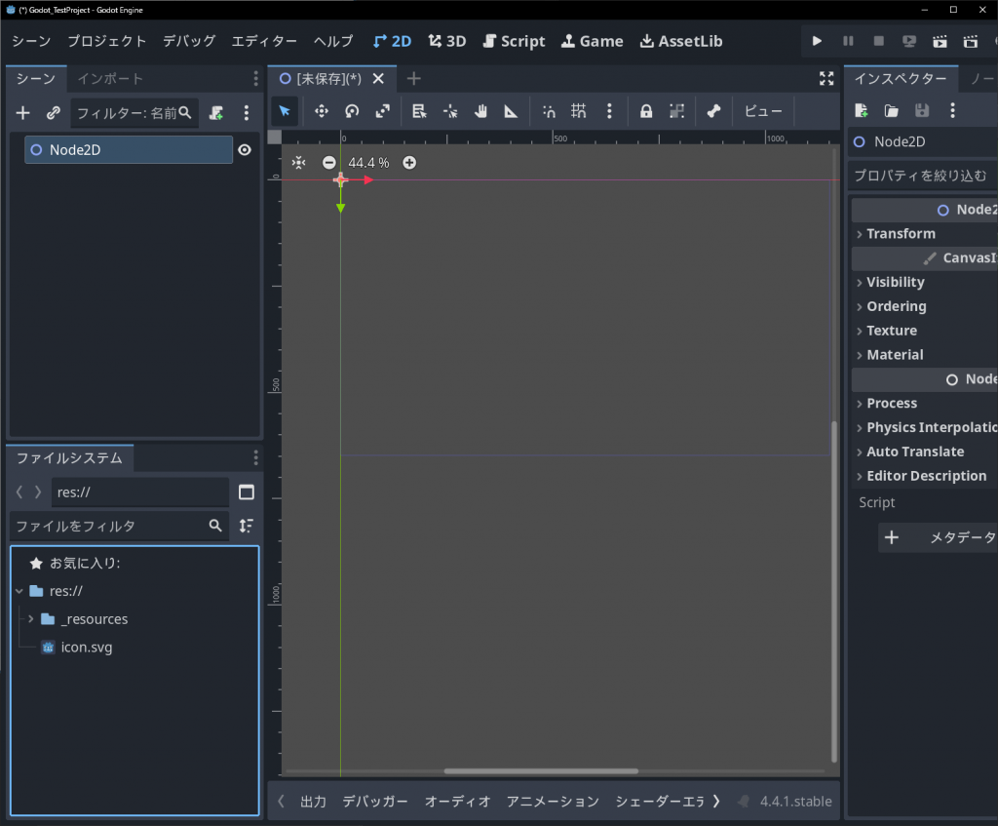The image size is (998, 826).
Task: Switch to the Script workspace
Action: coord(514,41)
